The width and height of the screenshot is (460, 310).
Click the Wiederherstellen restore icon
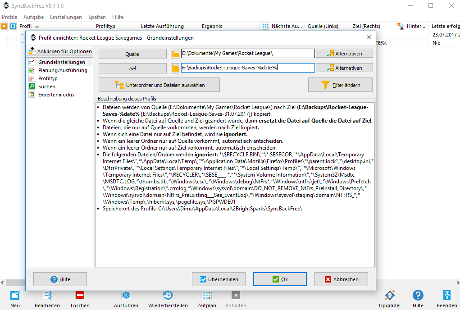(168, 295)
